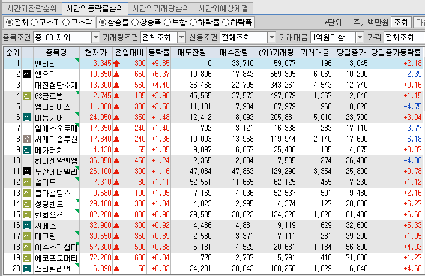Screen dimensions: 425x276
Task: Click the 569,395 volume cell
Action: click(283, 74)
